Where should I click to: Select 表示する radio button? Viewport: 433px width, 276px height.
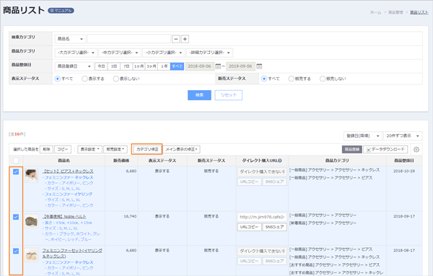click(84, 79)
